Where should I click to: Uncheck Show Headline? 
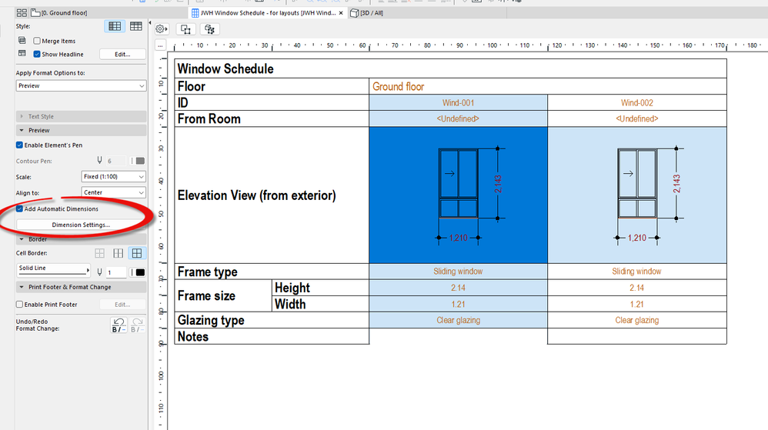point(37,55)
